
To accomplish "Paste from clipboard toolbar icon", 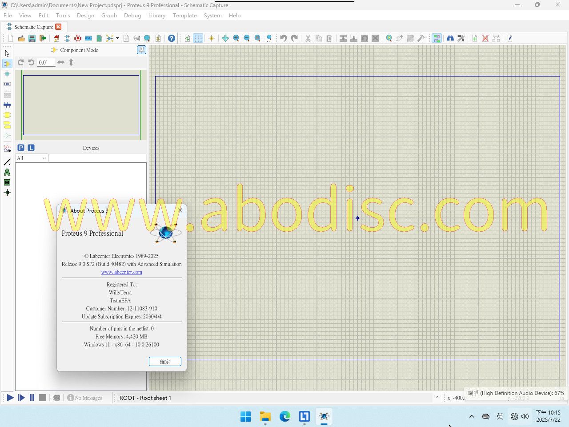I will click(329, 38).
